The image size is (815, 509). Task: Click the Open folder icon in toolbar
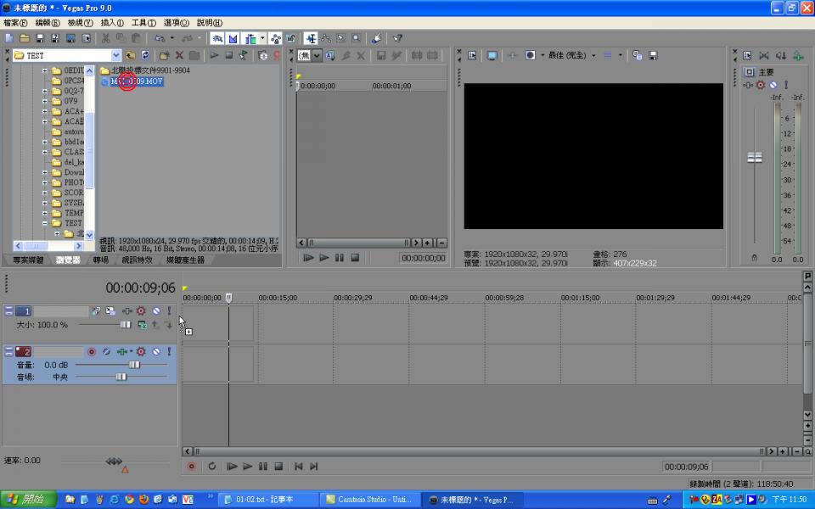25,38
